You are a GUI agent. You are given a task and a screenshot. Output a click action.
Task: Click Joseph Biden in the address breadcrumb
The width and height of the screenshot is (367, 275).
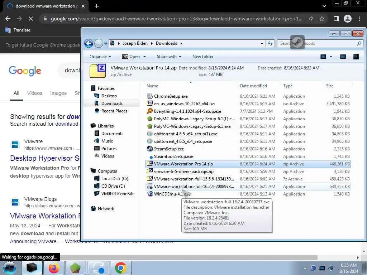pos(135,43)
